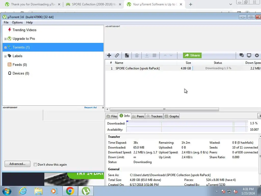Switch to the Files tab
261x196 pixels.
coord(112,116)
